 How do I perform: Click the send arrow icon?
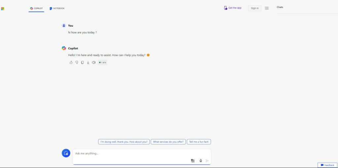(x=207, y=161)
